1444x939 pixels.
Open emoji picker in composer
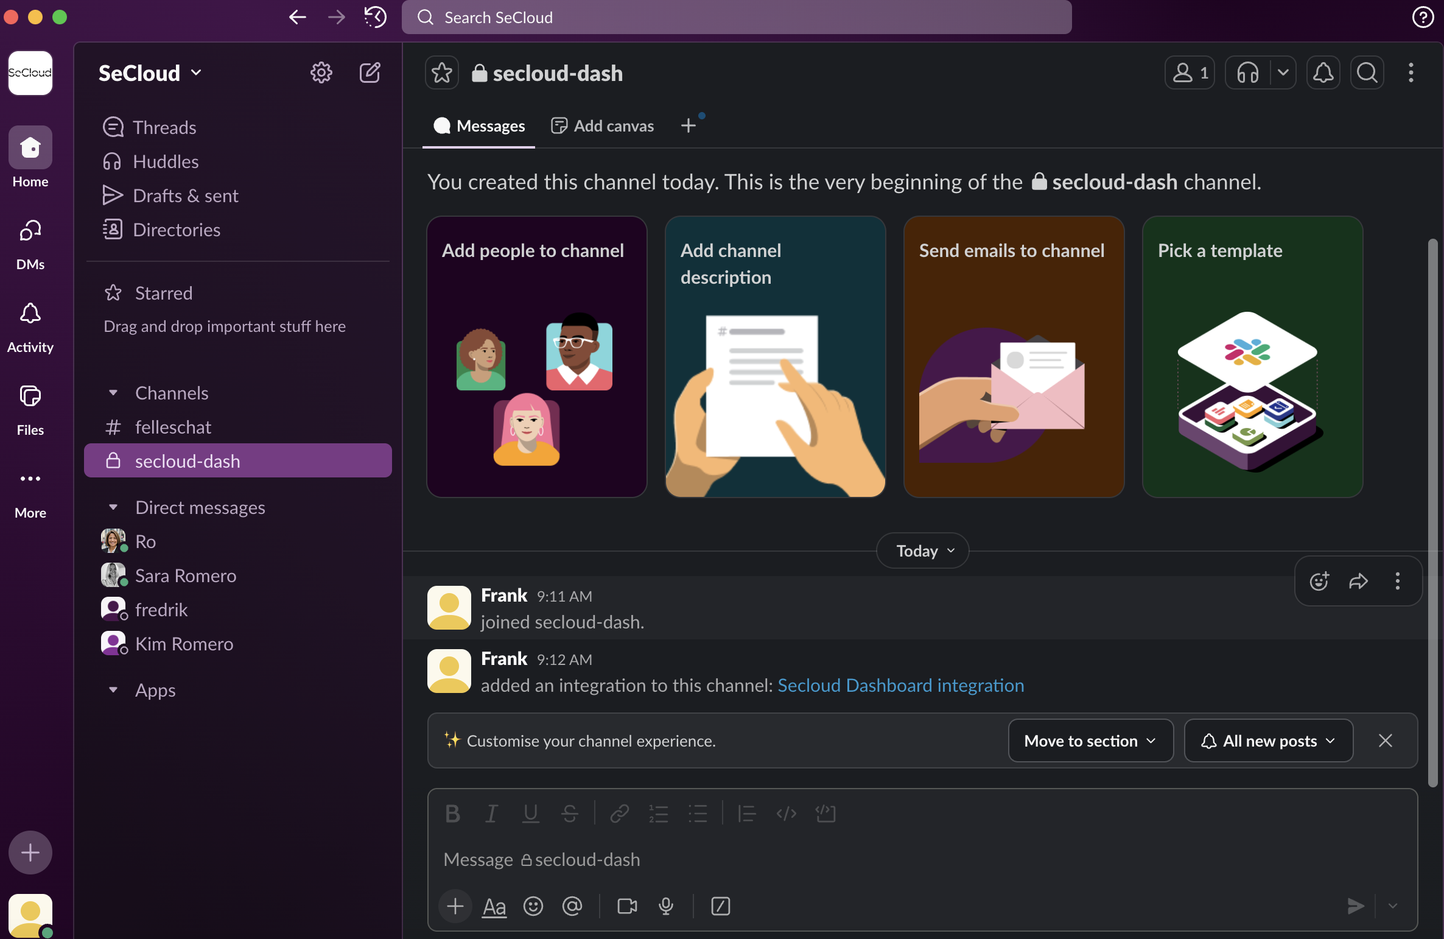533,906
